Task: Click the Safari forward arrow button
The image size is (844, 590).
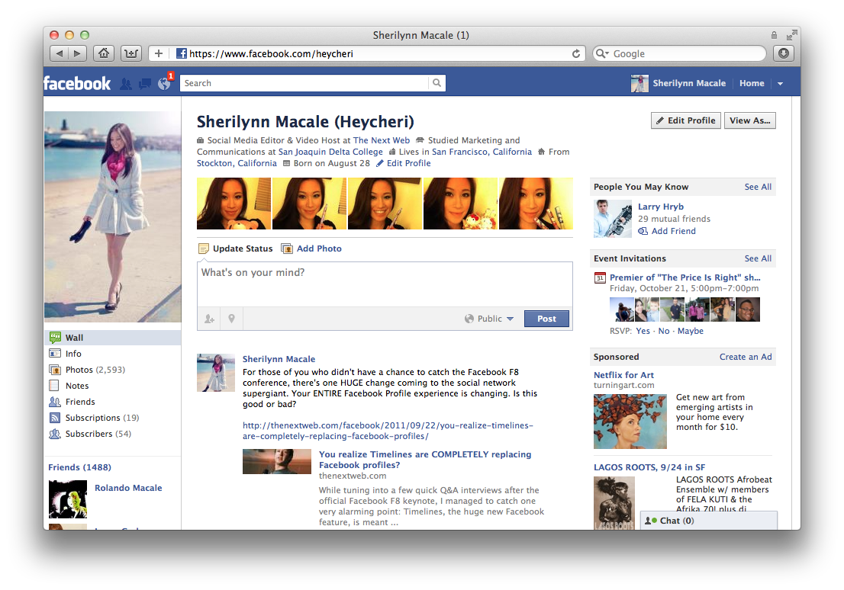Action: pyautogui.click(x=77, y=53)
